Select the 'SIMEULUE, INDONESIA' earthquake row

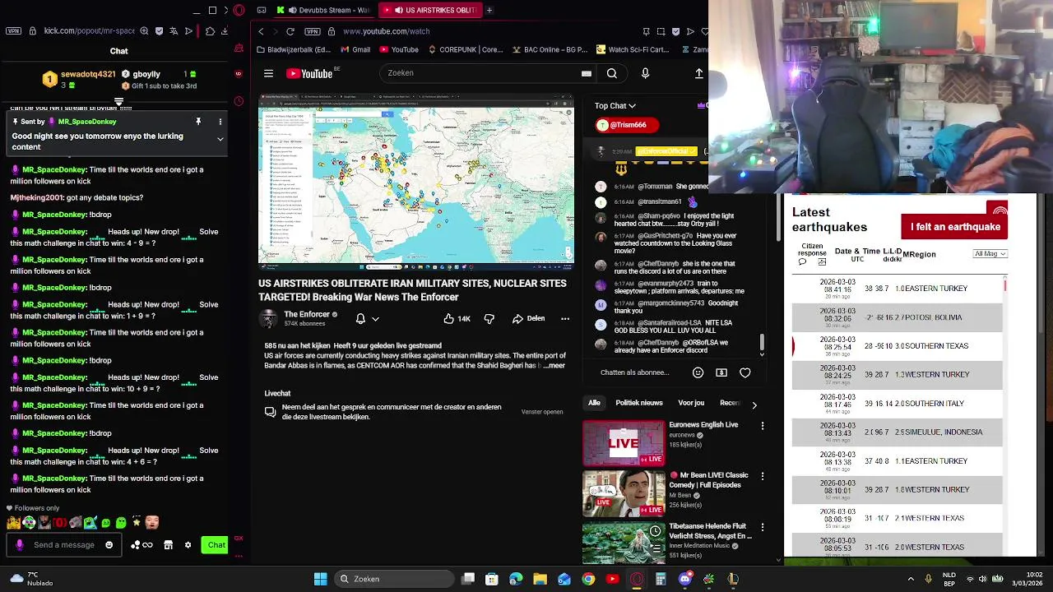[898, 432]
